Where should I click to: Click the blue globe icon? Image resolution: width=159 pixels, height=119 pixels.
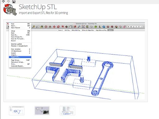coord(104,27)
